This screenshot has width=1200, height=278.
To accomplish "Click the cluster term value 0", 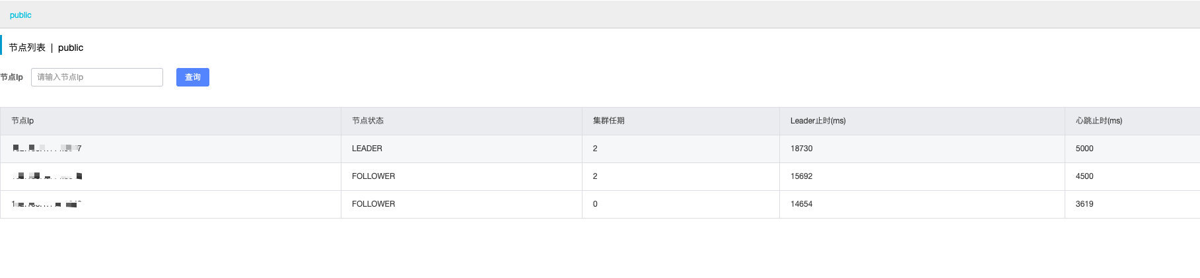I will (x=595, y=204).
